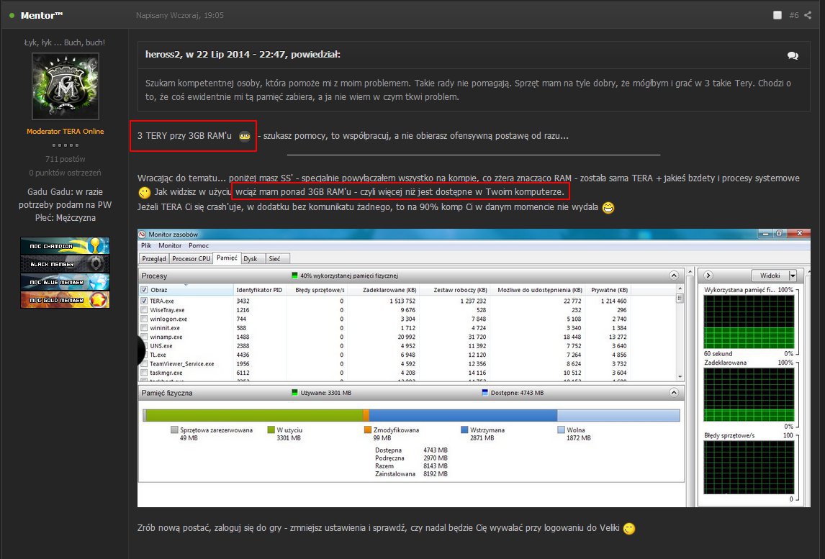Open the Monitor menu
The height and width of the screenshot is (559, 825).
[170, 245]
